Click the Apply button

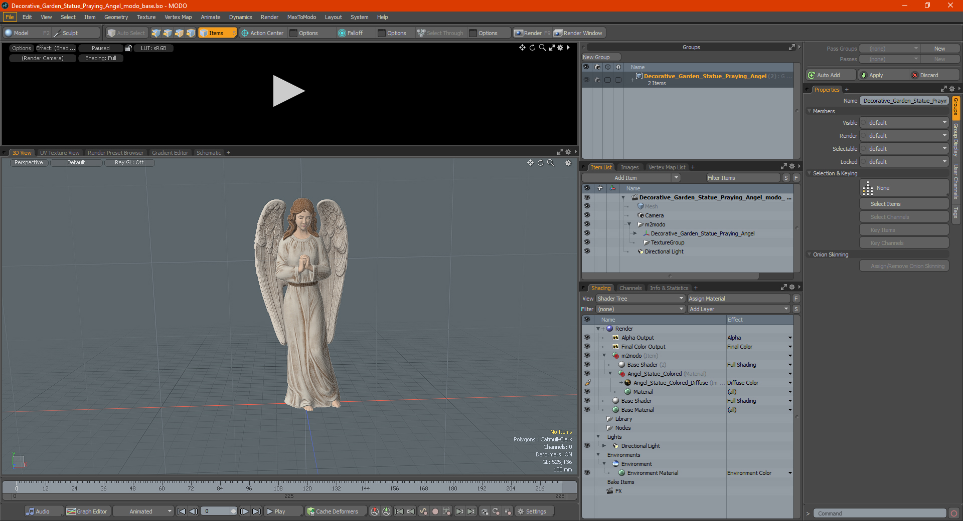(883, 75)
